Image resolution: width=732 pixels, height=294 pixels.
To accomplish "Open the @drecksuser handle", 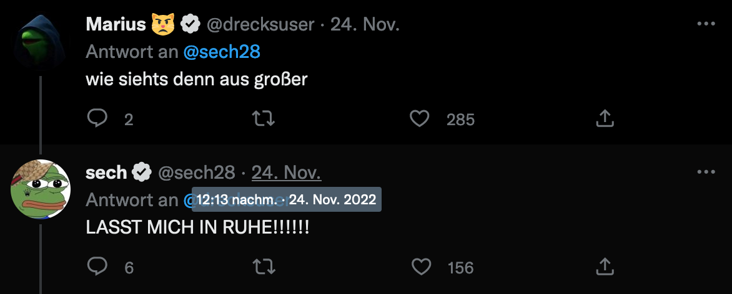I will (x=262, y=24).
